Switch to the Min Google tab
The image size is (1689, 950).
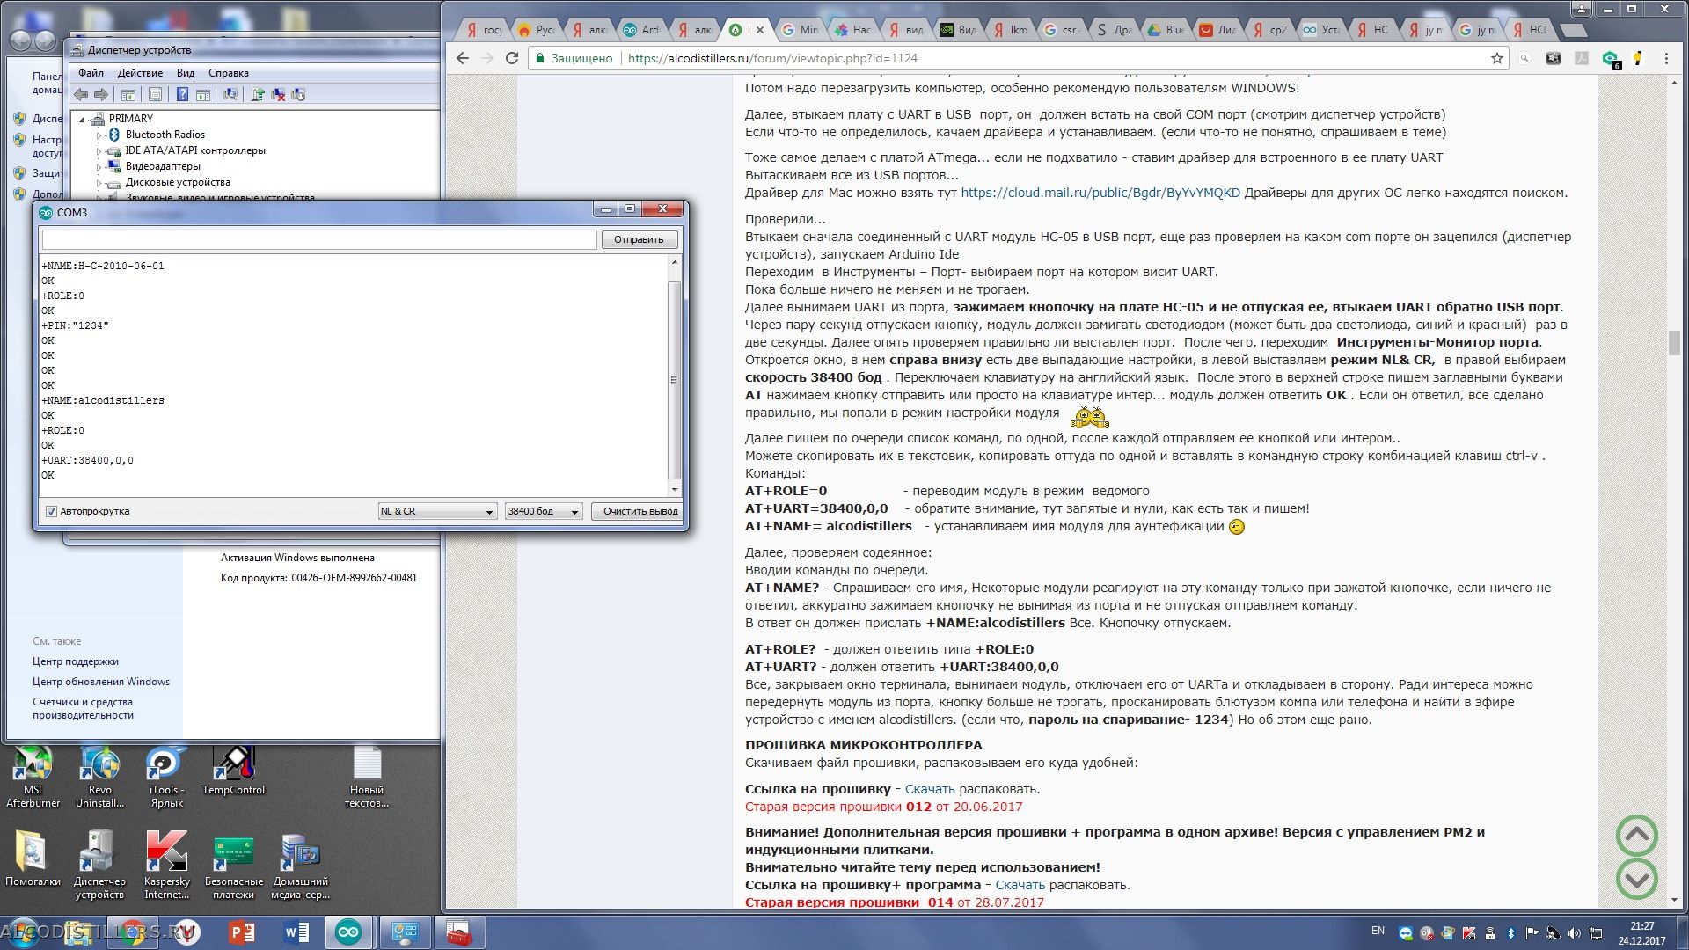point(801,30)
